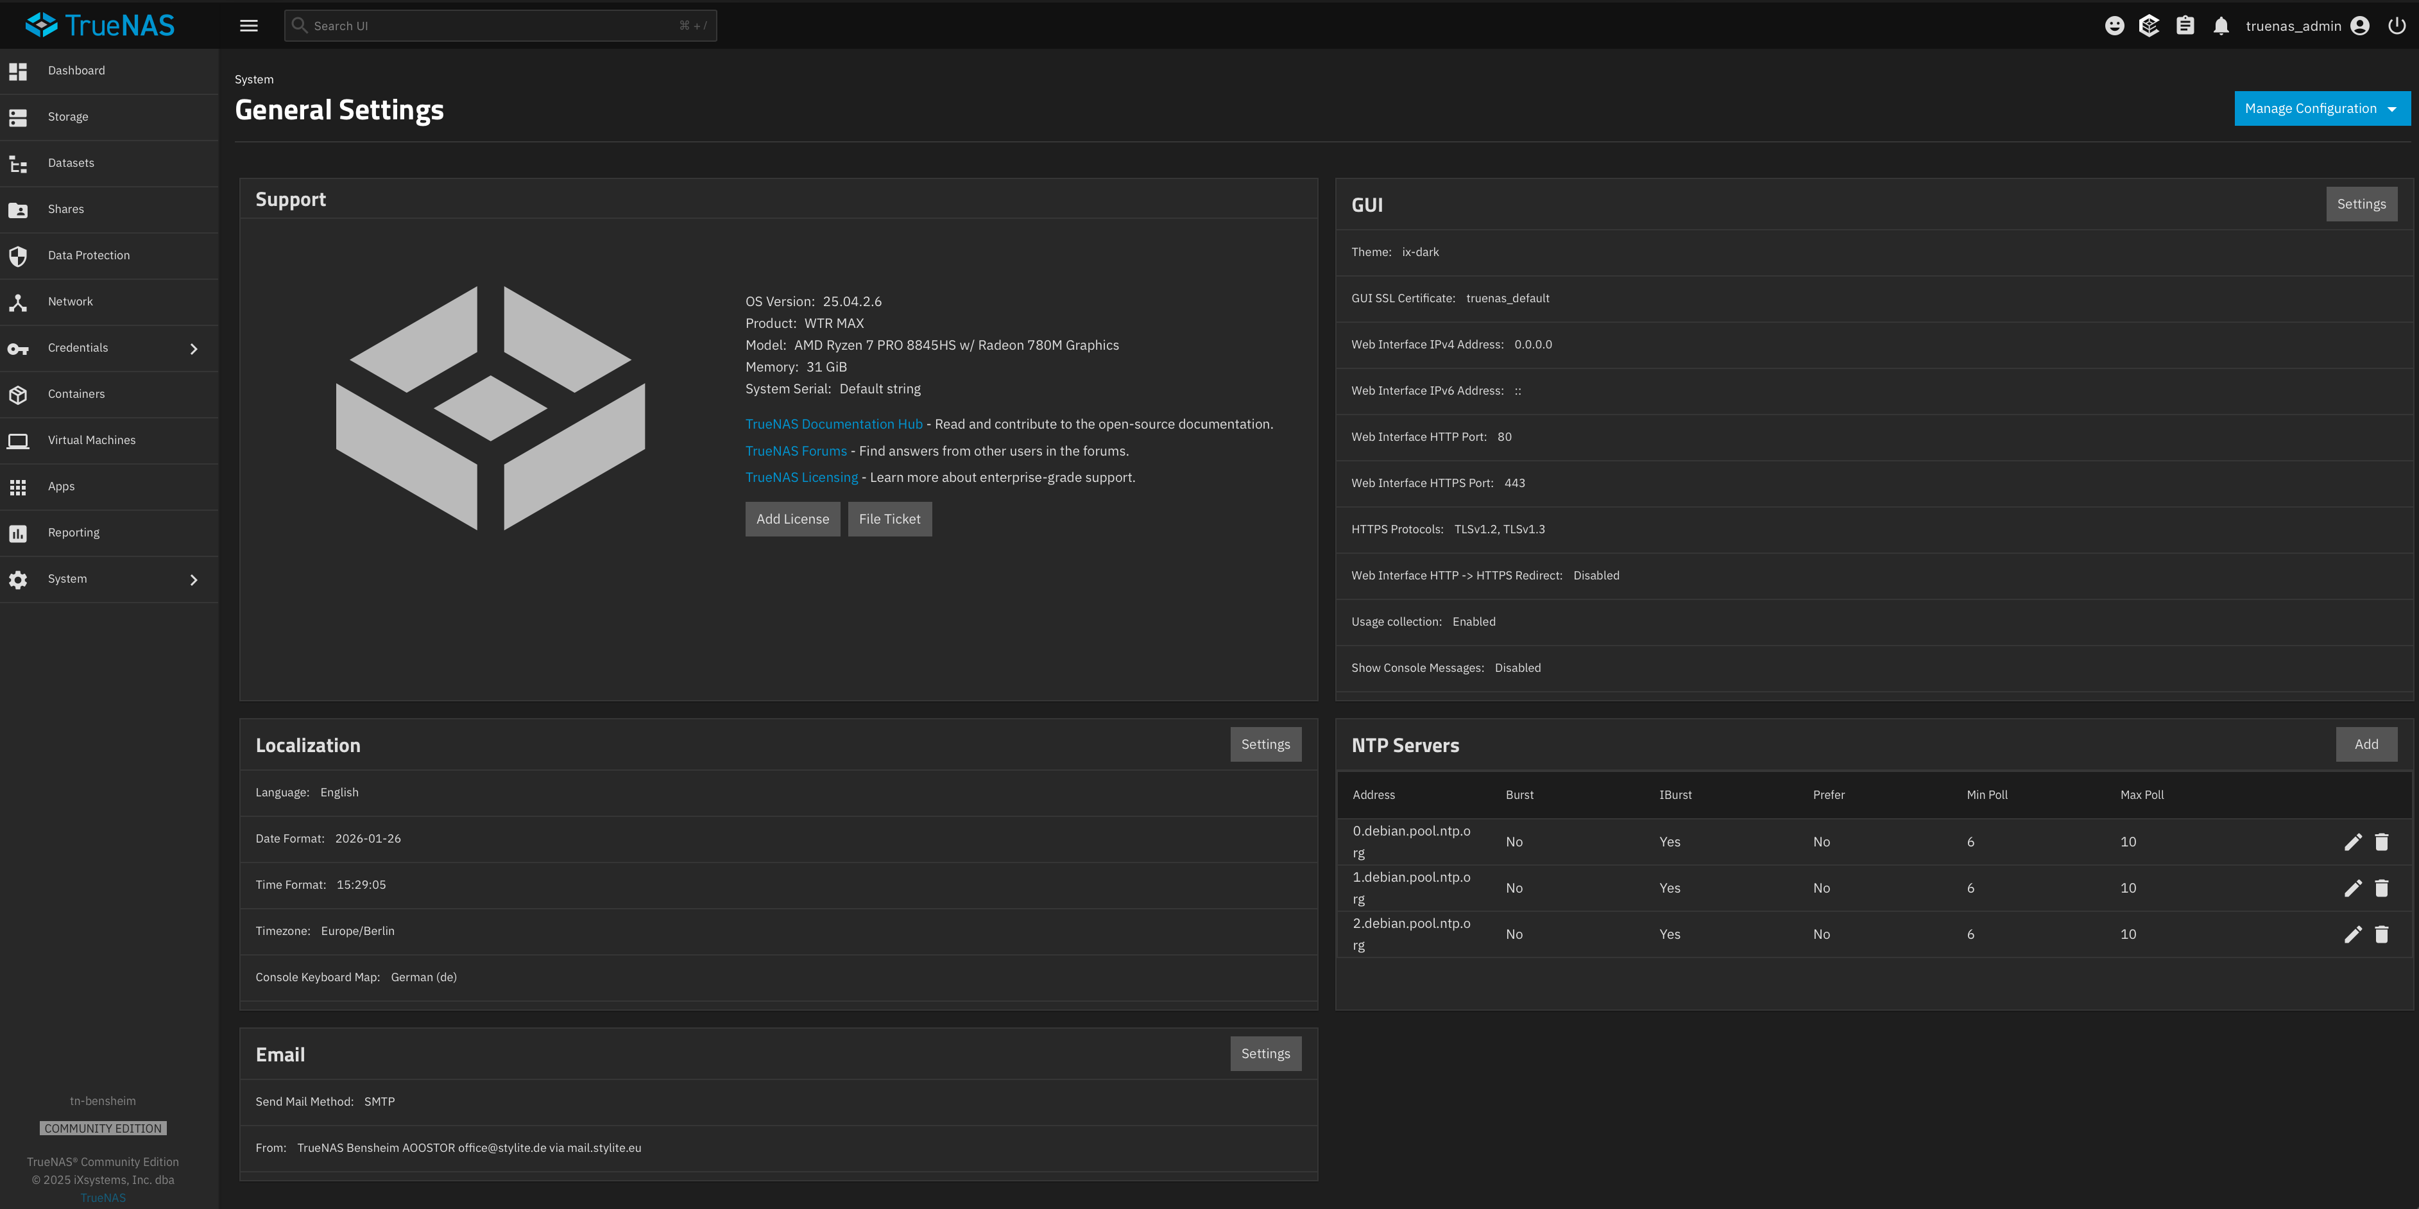
Task: Toggle the sidebar with the hamburger icon
Action: tap(249, 26)
